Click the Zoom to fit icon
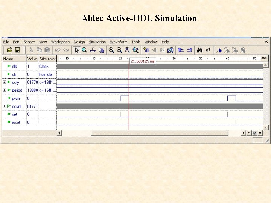This screenshot has width=271, height=203. [x=127, y=50]
